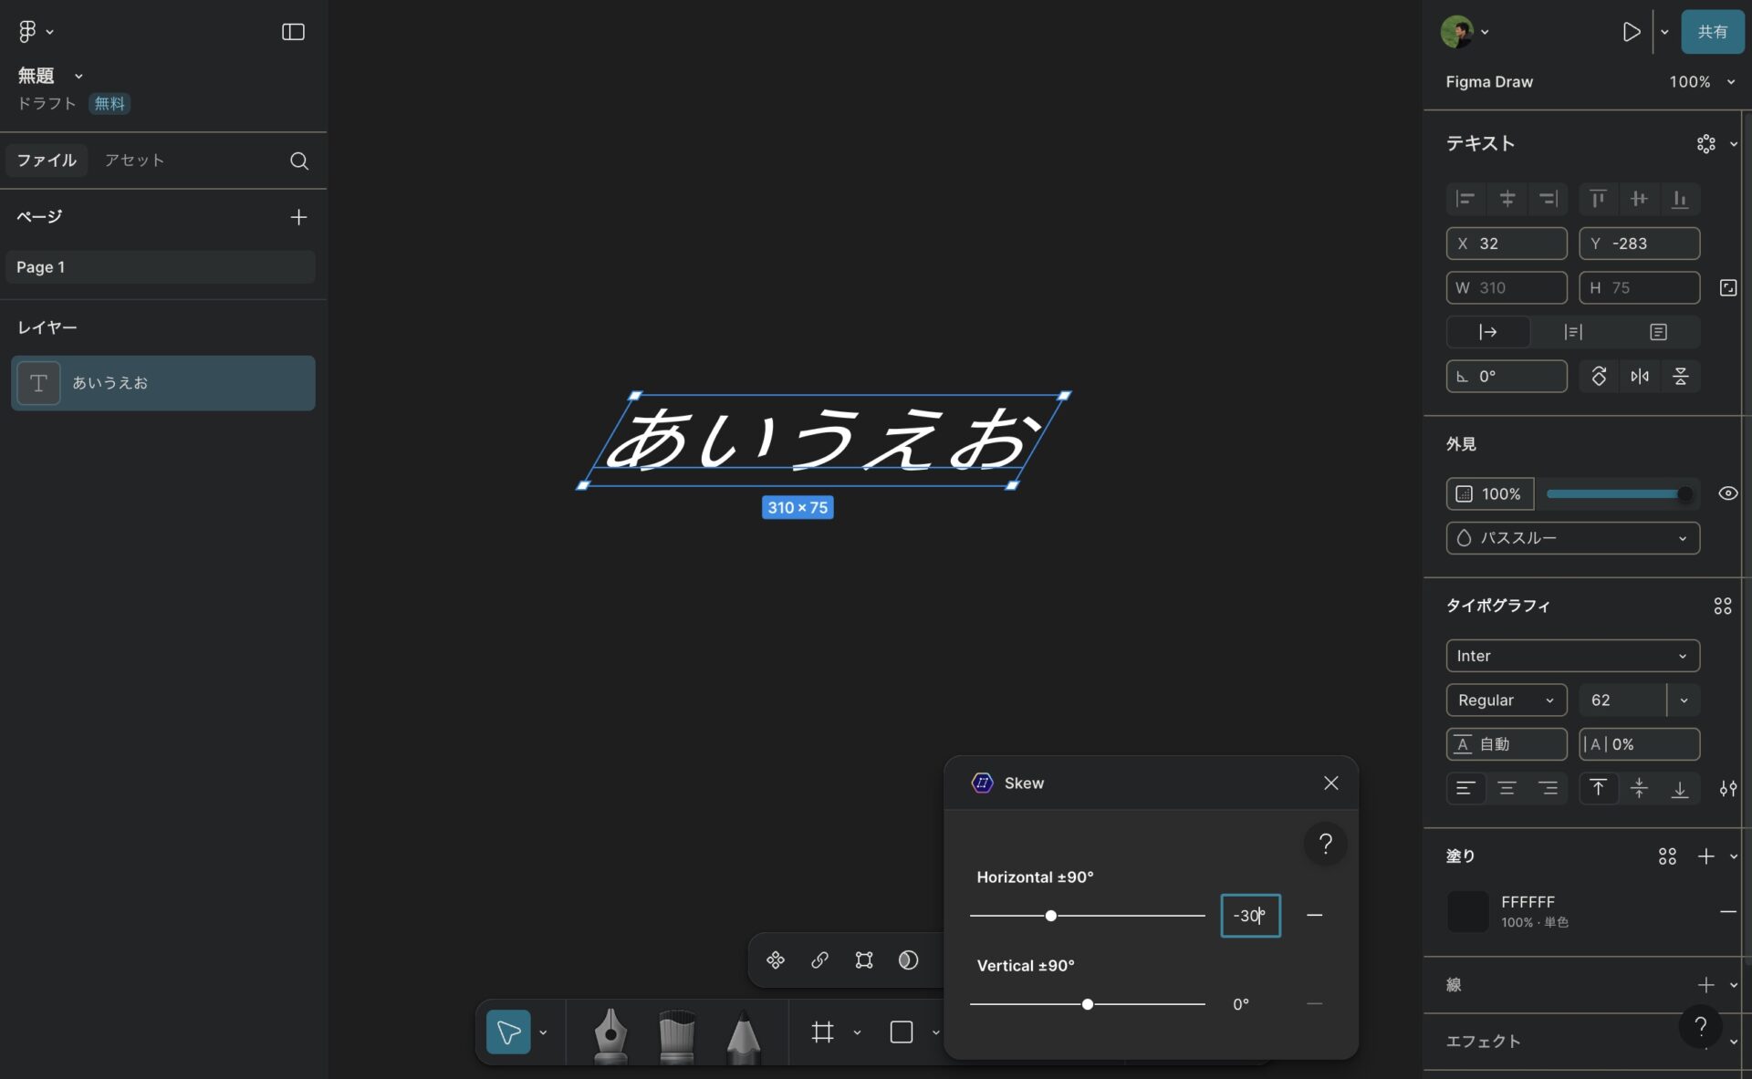Set text align right

(1548, 789)
